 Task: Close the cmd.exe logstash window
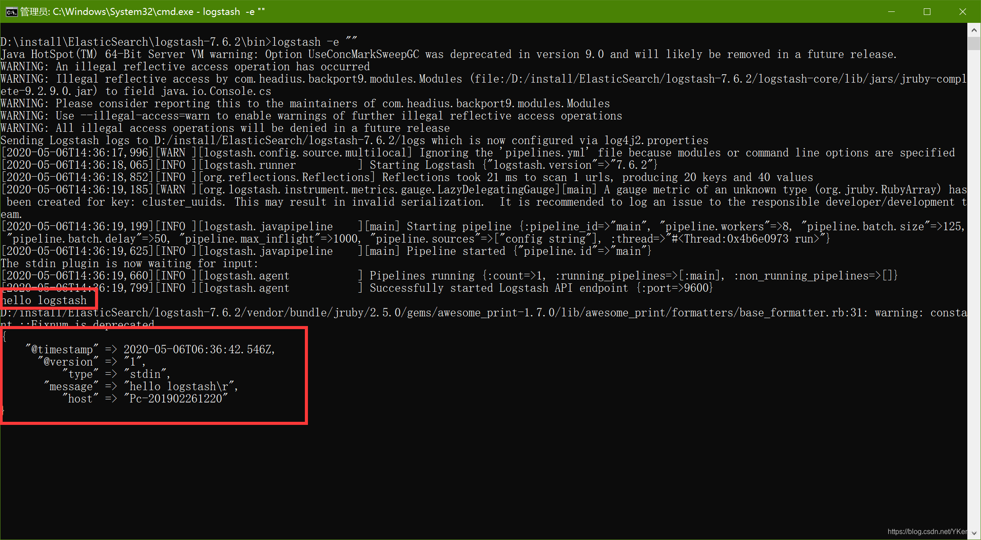tap(963, 11)
